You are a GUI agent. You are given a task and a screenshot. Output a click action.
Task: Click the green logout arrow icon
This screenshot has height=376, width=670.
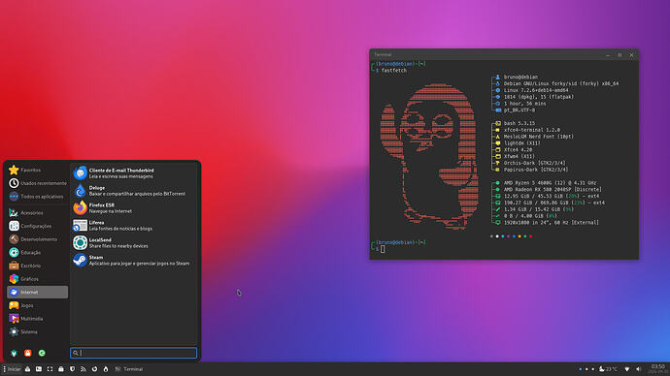pyautogui.click(x=42, y=353)
